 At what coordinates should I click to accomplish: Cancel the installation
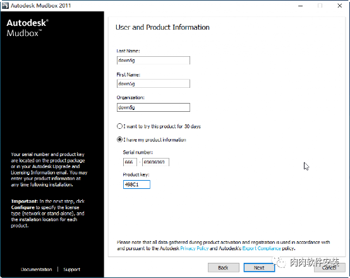pyautogui.click(x=329, y=267)
